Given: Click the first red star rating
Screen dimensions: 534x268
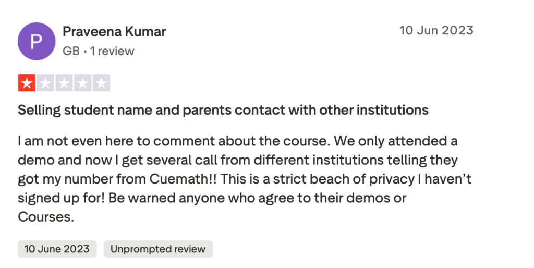Looking at the screenshot, I should [x=27, y=83].
